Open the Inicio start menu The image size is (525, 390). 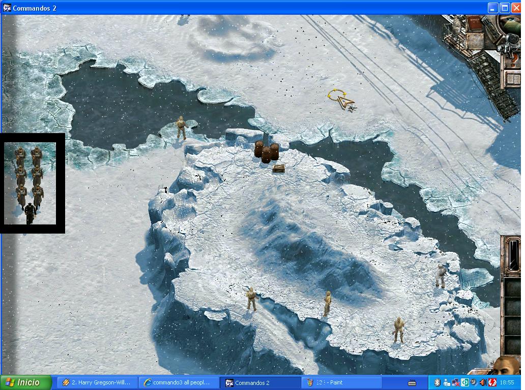coord(26,382)
